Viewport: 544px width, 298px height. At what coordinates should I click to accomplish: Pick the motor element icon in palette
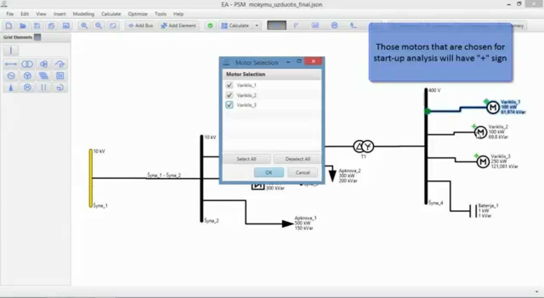point(27,88)
